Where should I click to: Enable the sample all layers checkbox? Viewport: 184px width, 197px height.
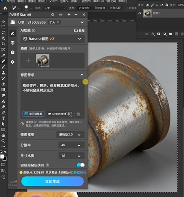coord(126,8)
